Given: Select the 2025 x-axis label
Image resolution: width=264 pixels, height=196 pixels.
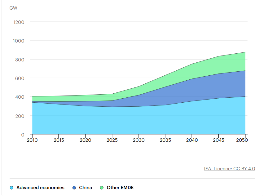Looking at the screenshot, I should (112, 140).
